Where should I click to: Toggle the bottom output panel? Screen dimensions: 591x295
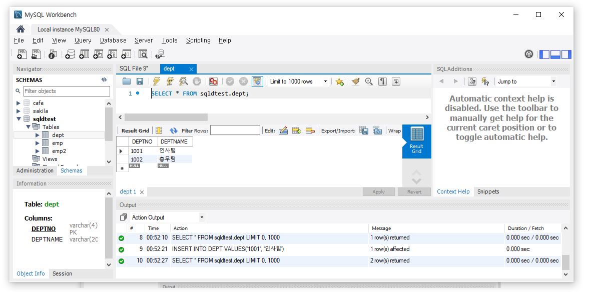[x=555, y=54]
